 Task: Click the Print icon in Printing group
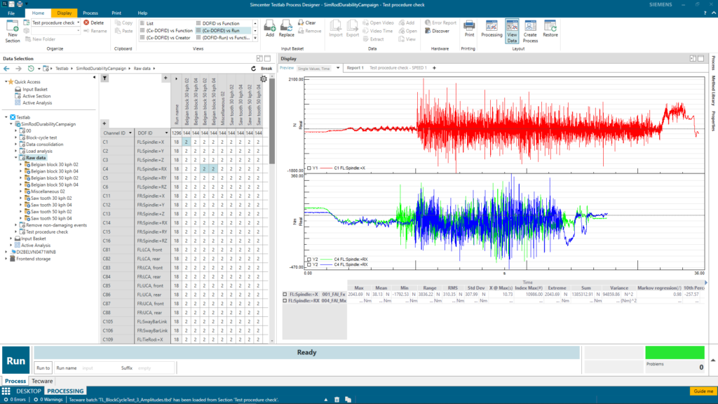tap(470, 31)
